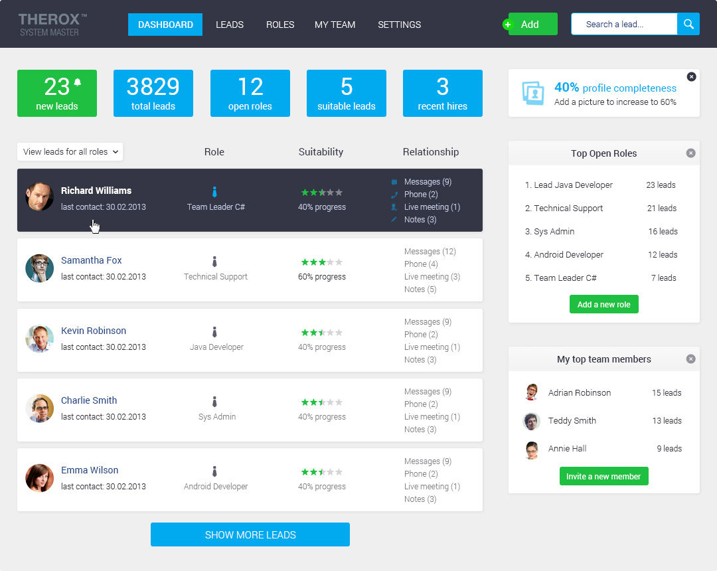Screen dimensions: 717x571
Task: Close the My top team members panel
Action: 691,359
